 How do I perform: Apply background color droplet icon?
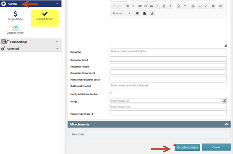[x=178, y=6]
